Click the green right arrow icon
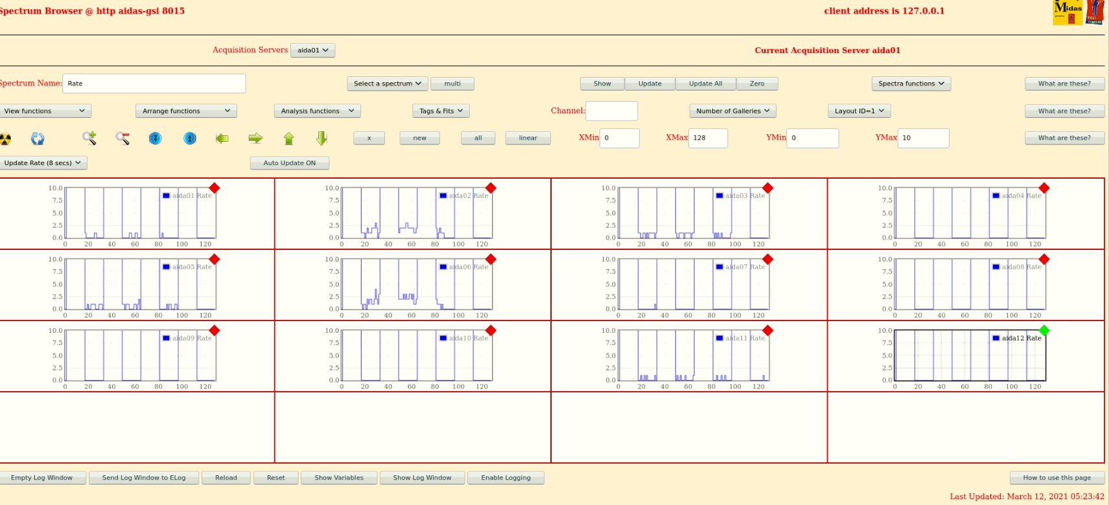Screen dimensions: 1109x505 coord(255,138)
